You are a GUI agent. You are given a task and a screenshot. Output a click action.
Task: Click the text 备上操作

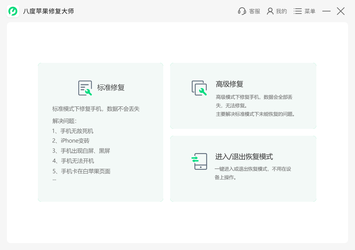[225, 177]
